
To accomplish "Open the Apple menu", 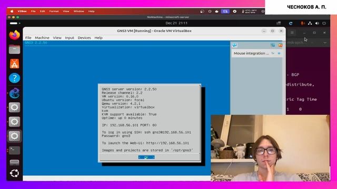I will 12,11.
